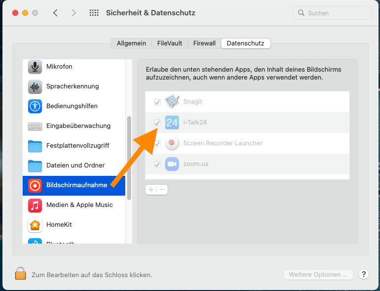The height and width of the screenshot is (291, 380).
Task: Select the Snagit row label
Action: [193, 102]
